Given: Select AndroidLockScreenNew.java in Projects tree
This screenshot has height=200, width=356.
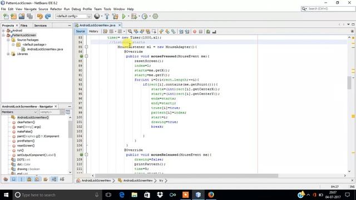Looking at the screenshot, I should coord(45,49).
